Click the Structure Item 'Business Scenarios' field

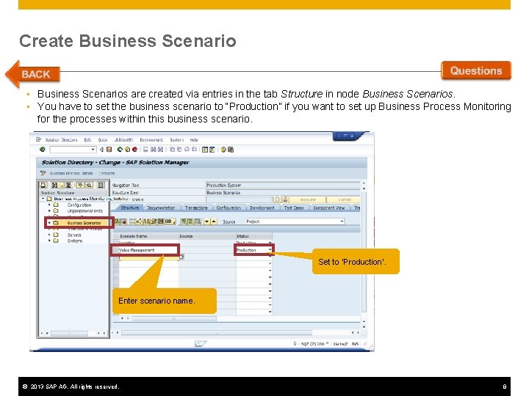(x=283, y=192)
